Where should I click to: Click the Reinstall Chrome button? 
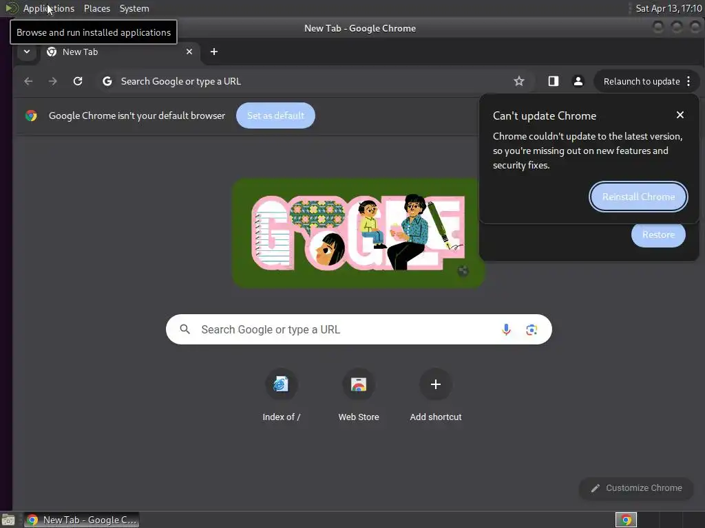tap(638, 197)
